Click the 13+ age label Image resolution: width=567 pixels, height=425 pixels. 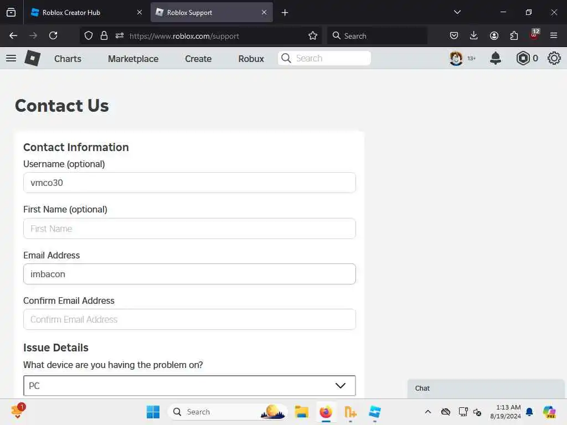coord(471,58)
